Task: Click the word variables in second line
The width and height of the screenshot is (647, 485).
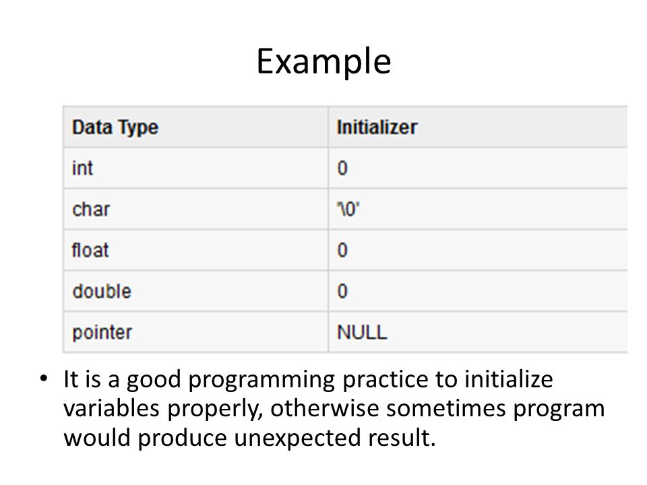Action: (x=111, y=408)
